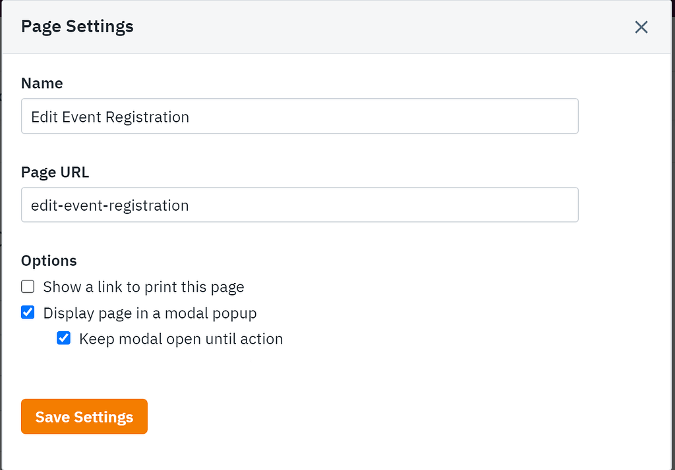Click "Keep modal open until action" label

pyautogui.click(x=181, y=340)
